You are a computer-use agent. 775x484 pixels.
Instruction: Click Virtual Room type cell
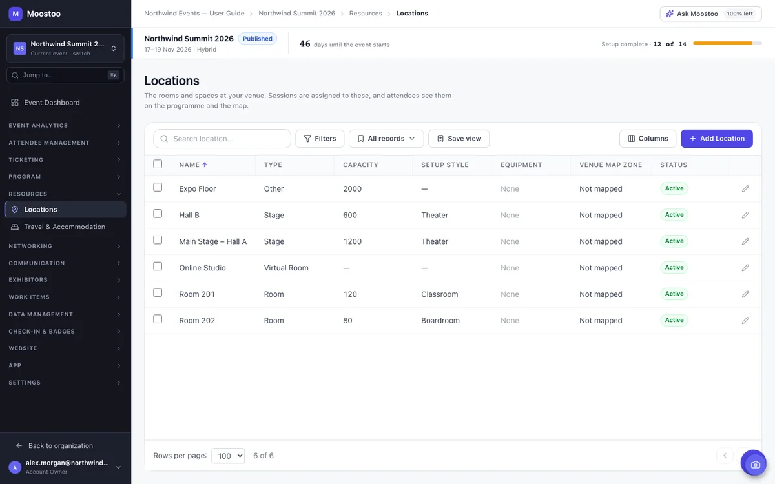[x=286, y=268]
